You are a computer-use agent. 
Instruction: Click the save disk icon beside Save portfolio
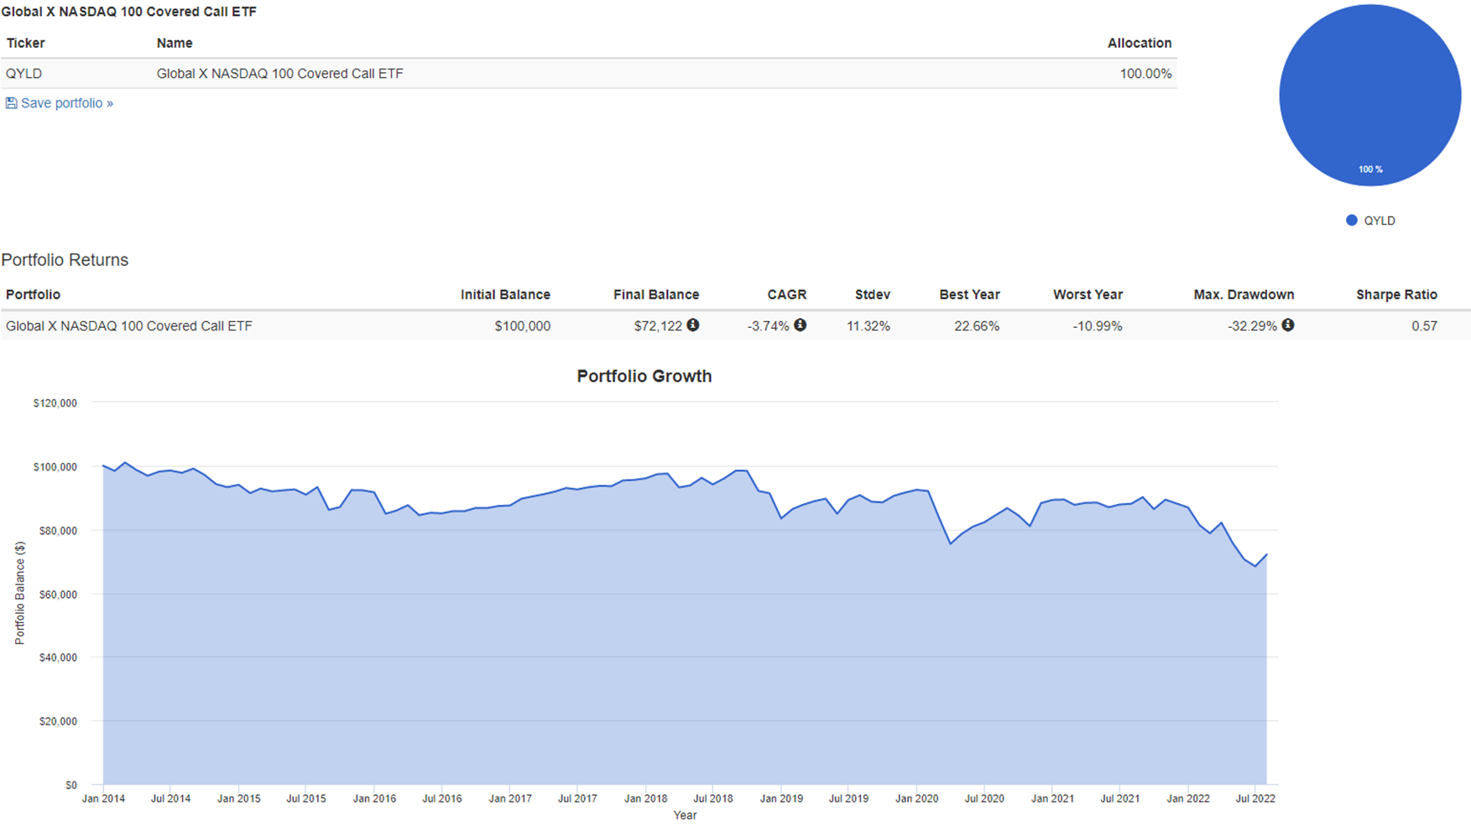pos(11,103)
